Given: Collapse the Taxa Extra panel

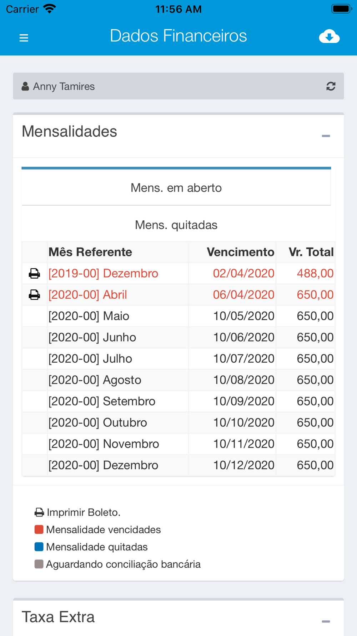Looking at the screenshot, I should pyautogui.click(x=326, y=621).
